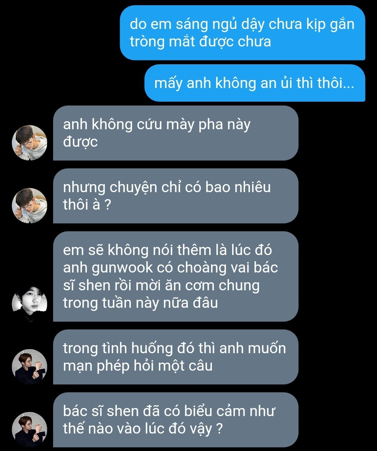Viewport: 377px width, 451px height.
Task: Tap avatar next to "nhưng chuyện chỉ có" message
Action: pos(30,205)
